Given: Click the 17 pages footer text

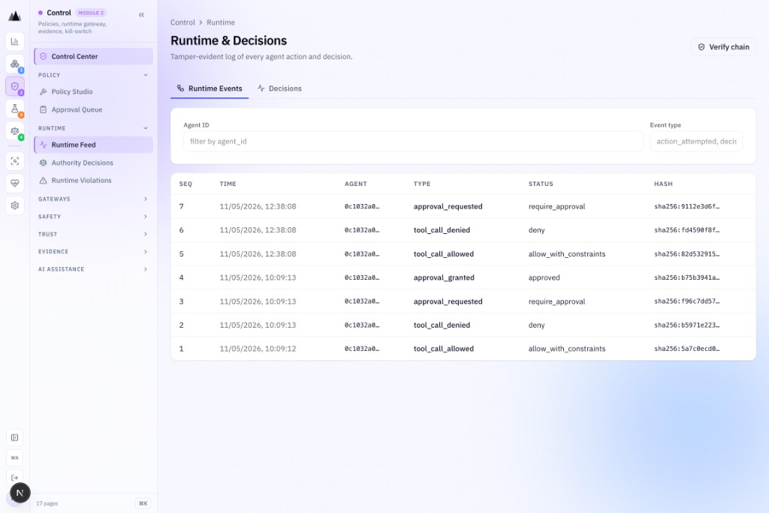Looking at the screenshot, I should (x=47, y=504).
